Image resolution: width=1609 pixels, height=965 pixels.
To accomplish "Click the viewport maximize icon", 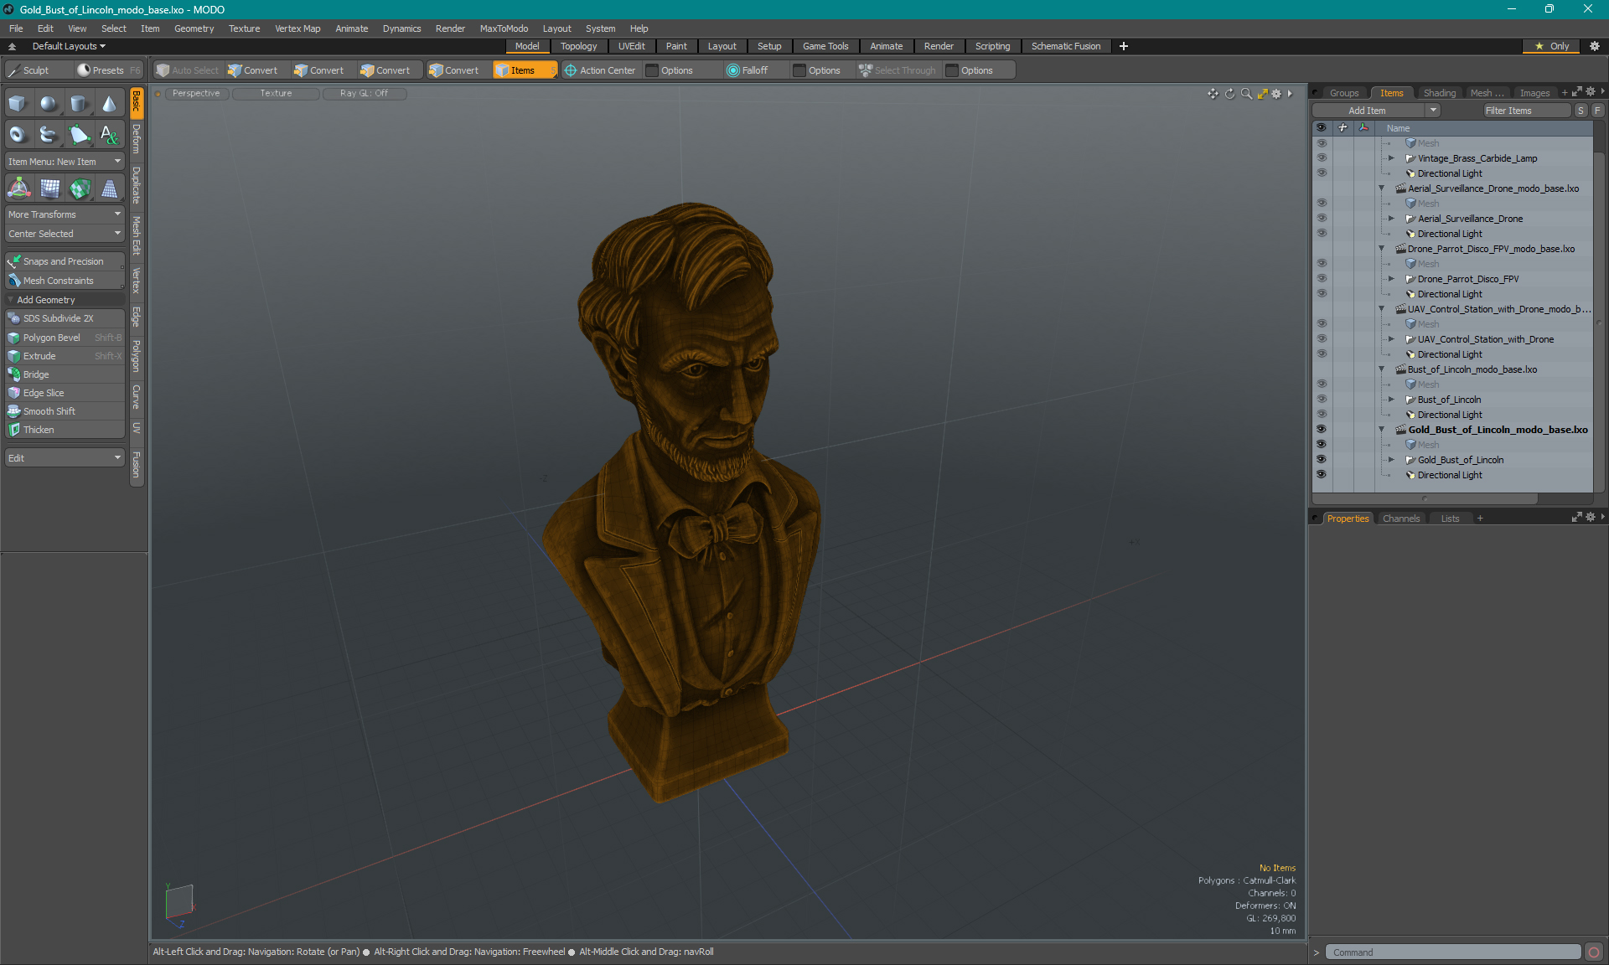I will tap(1262, 94).
